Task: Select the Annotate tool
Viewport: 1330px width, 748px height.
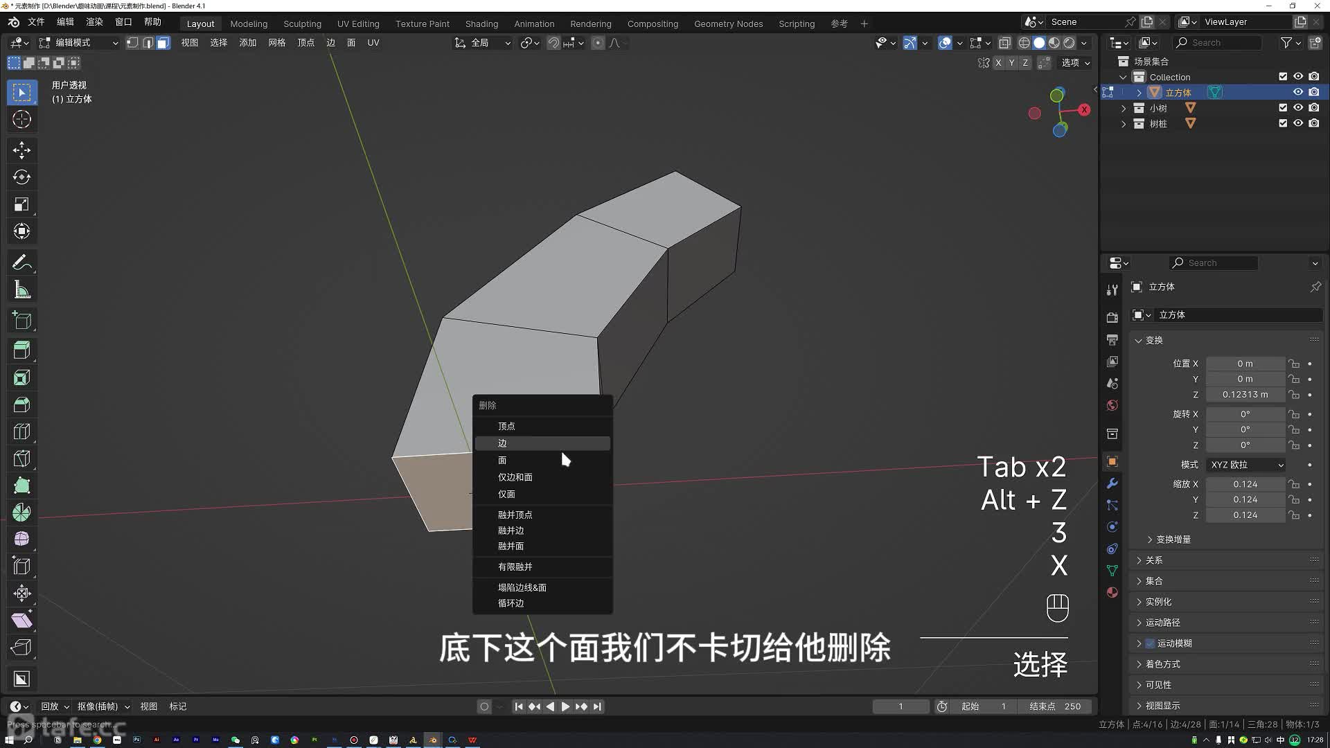Action: [x=21, y=262]
